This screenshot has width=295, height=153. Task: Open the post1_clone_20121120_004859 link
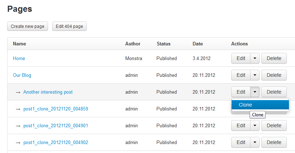pos(55,109)
